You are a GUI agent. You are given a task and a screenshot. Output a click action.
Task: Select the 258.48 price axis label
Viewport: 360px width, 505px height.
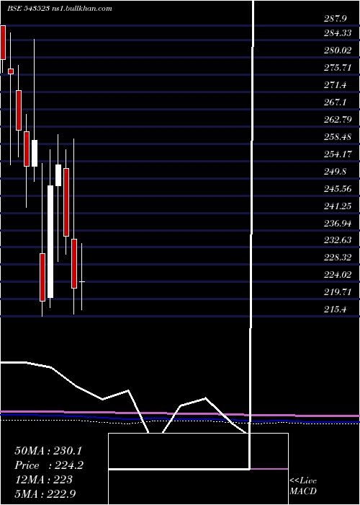click(x=338, y=137)
